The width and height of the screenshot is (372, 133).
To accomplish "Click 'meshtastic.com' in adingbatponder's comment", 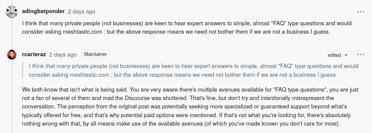I will (x=82, y=32).
